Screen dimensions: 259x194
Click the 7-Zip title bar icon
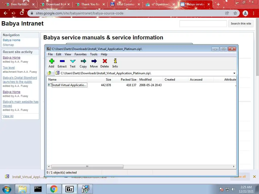coord(49,49)
